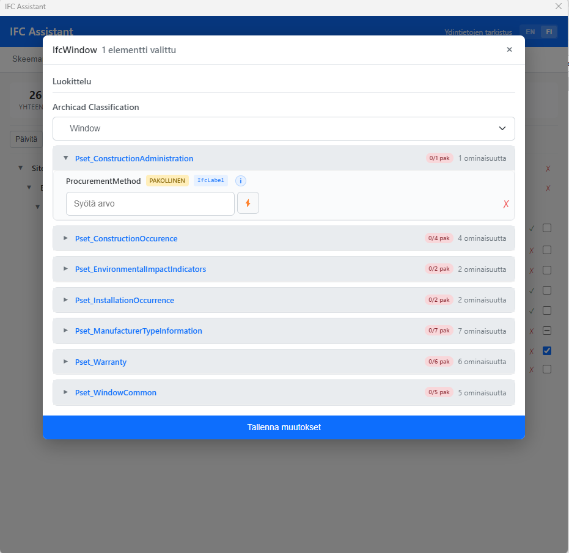The height and width of the screenshot is (553, 569).
Task: Switch language to EN
Action: (x=530, y=32)
